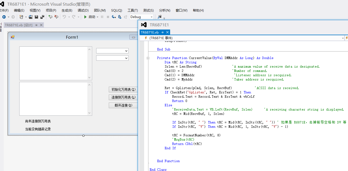The image size is (348, 171).
Task: Click the Step Out debug icon
Action: click(125, 17)
